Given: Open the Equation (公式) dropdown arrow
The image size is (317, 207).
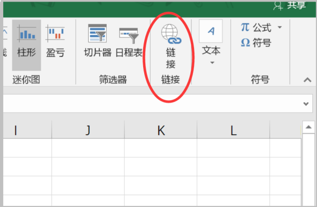Looking at the screenshot, I should pos(280,27).
